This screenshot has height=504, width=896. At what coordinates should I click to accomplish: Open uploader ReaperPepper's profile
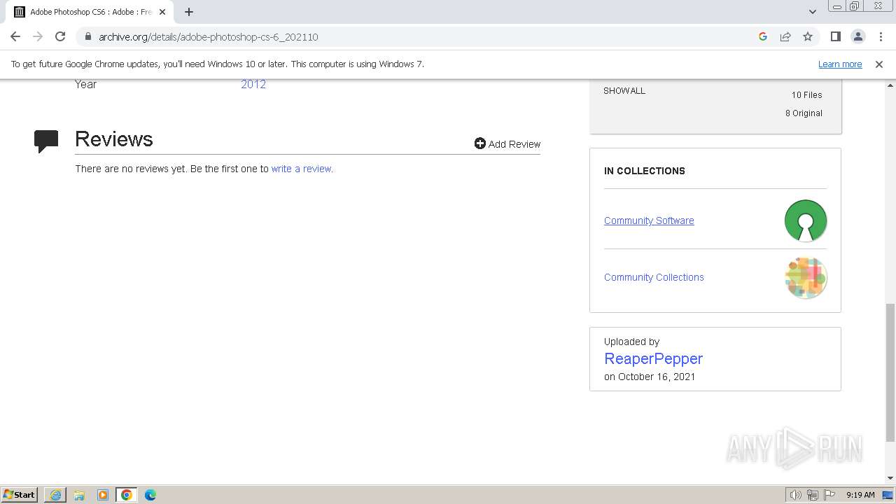point(653,358)
